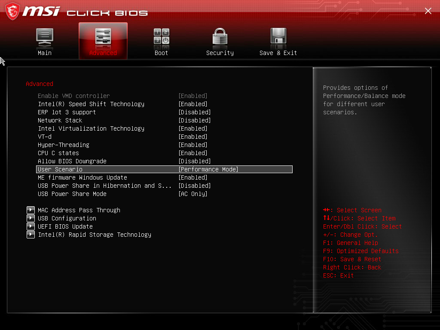Screen dimensions: 440x330
Task: Click the Enter/Dbl Click: Select hint
Action: pyautogui.click(x=362, y=226)
